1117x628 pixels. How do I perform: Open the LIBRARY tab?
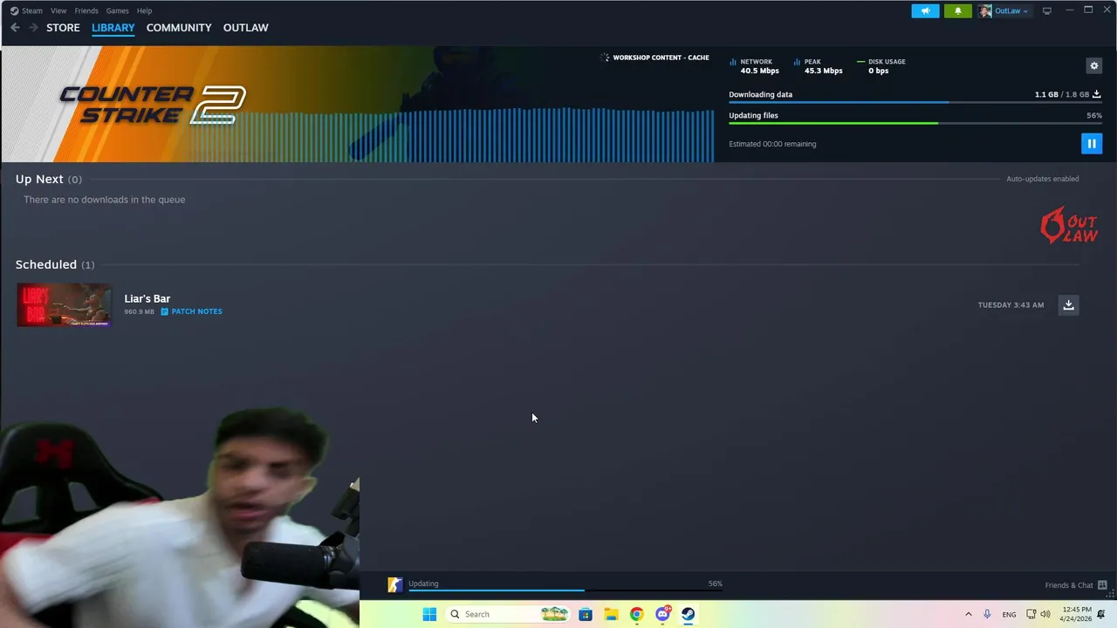pyautogui.click(x=113, y=28)
